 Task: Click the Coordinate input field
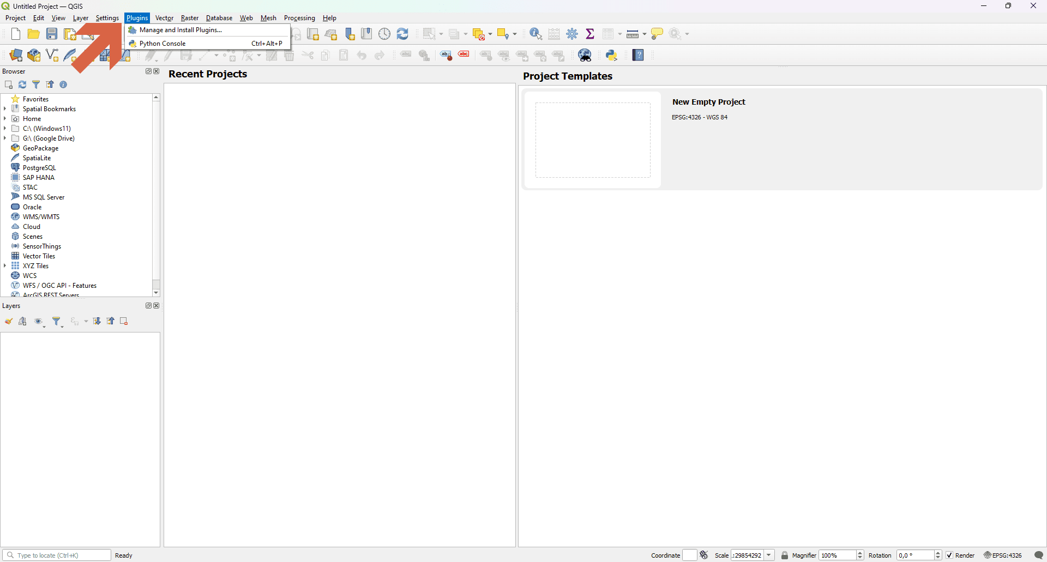[x=690, y=555]
